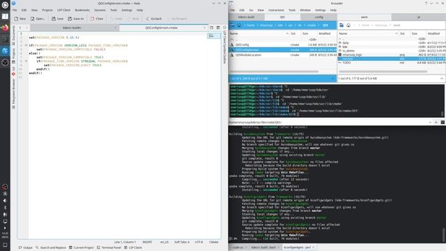
Task: Open Kate's File menu
Action: coord(15,10)
